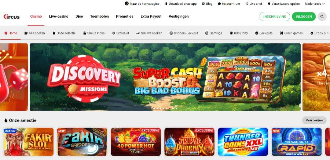Select the Live-casino menu item

pyautogui.click(x=59, y=17)
